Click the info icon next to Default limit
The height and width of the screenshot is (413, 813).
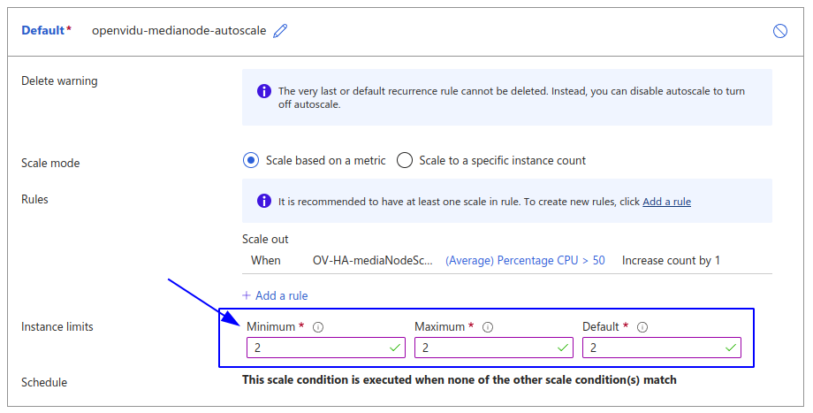coord(642,327)
